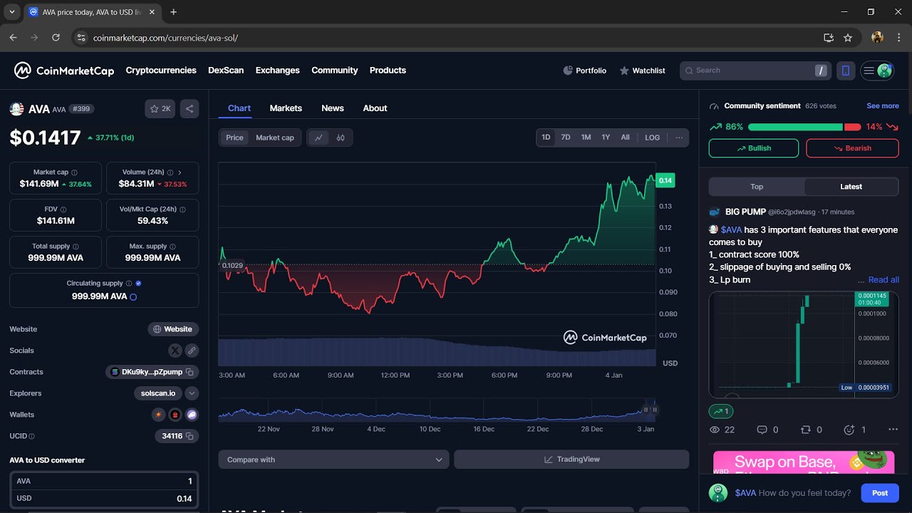The image size is (912, 513).
Task: Bookmark this page with the Chrome star
Action: (x=848, y=38)
